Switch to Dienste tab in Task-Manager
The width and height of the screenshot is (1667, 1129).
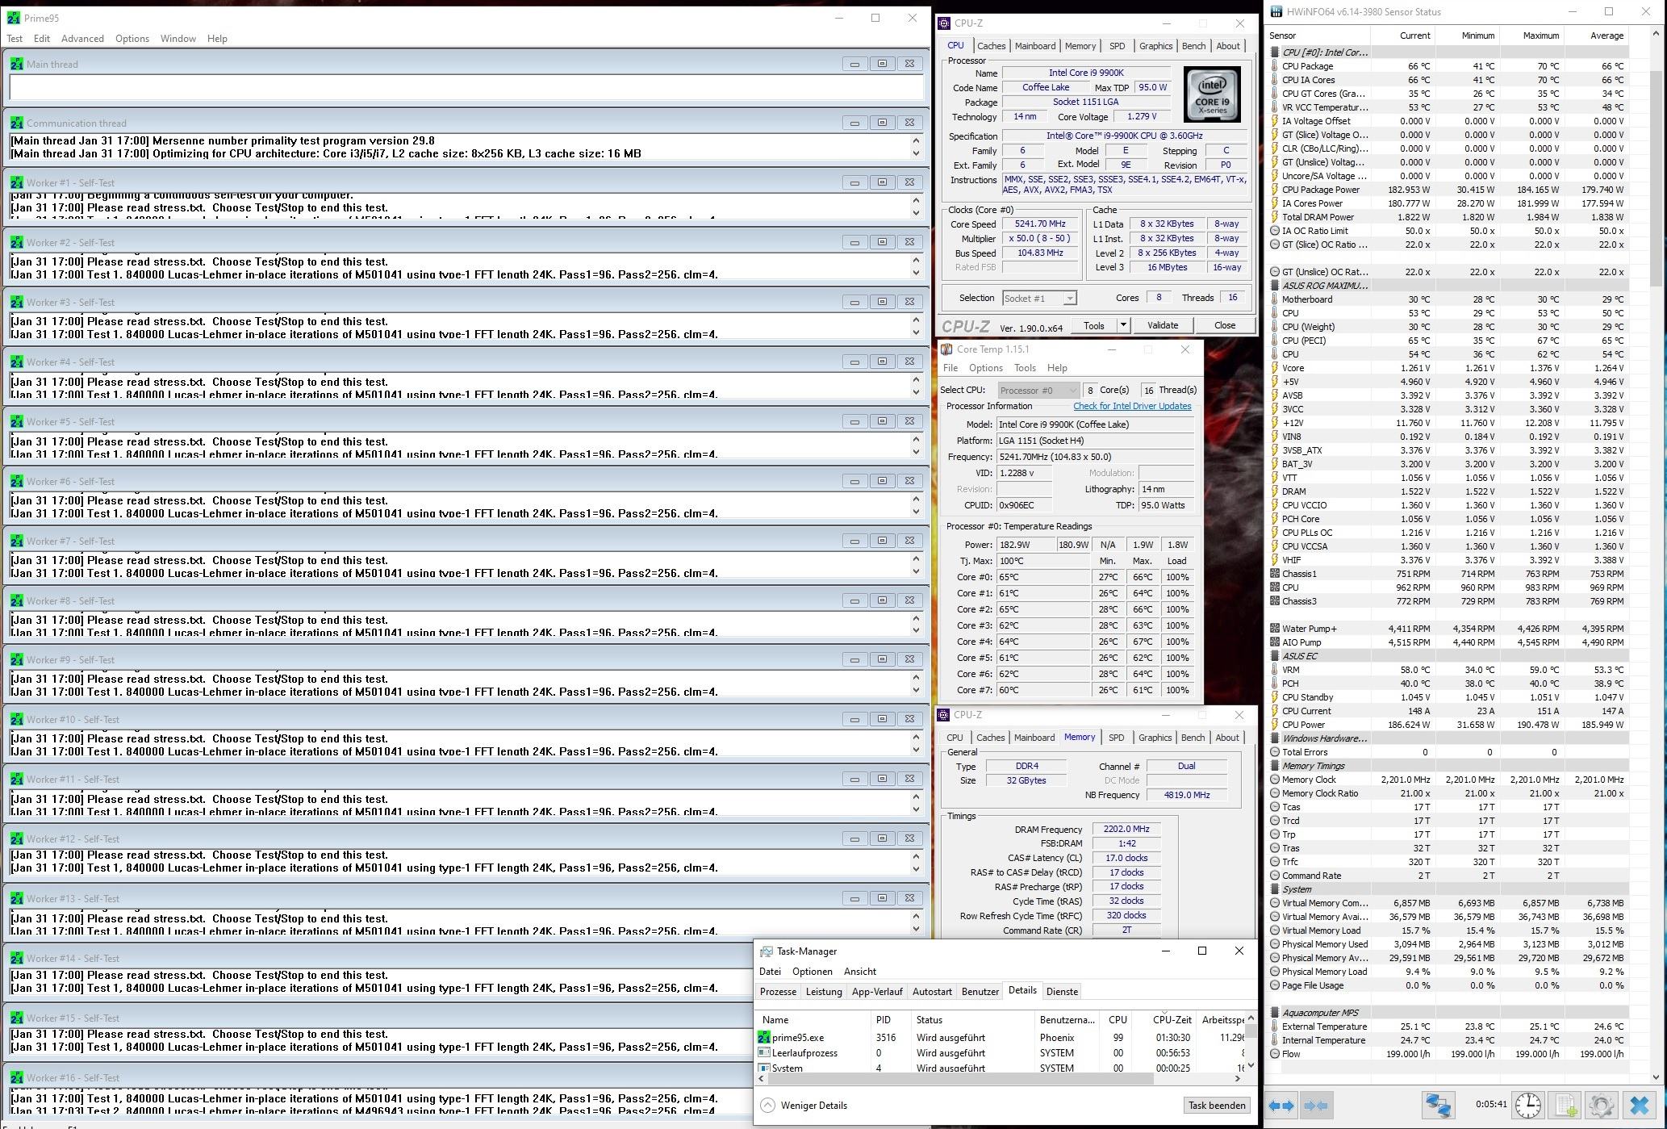click(1062, 992)
